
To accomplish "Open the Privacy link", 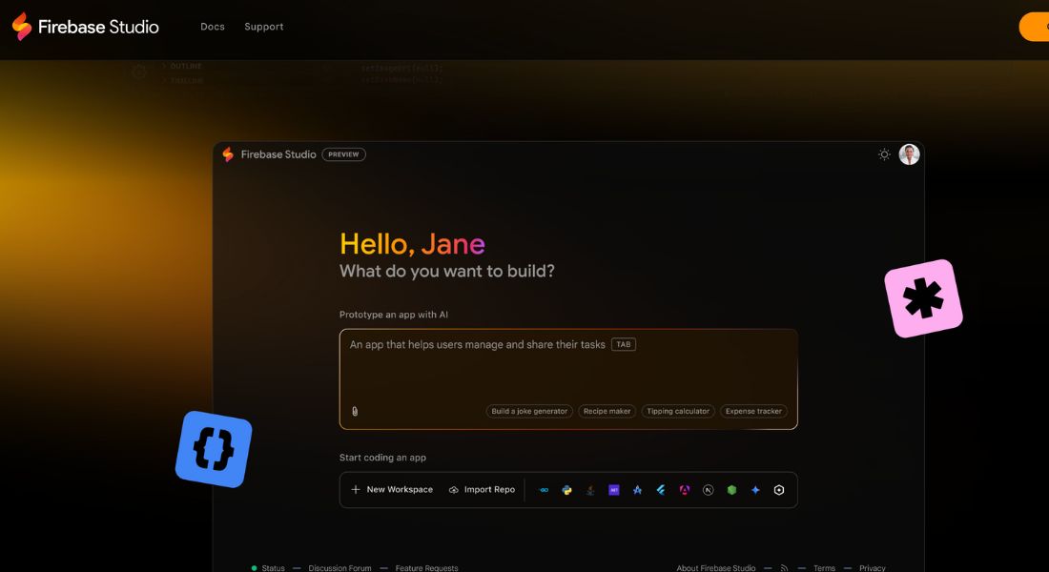I will (x=873, y=568).
